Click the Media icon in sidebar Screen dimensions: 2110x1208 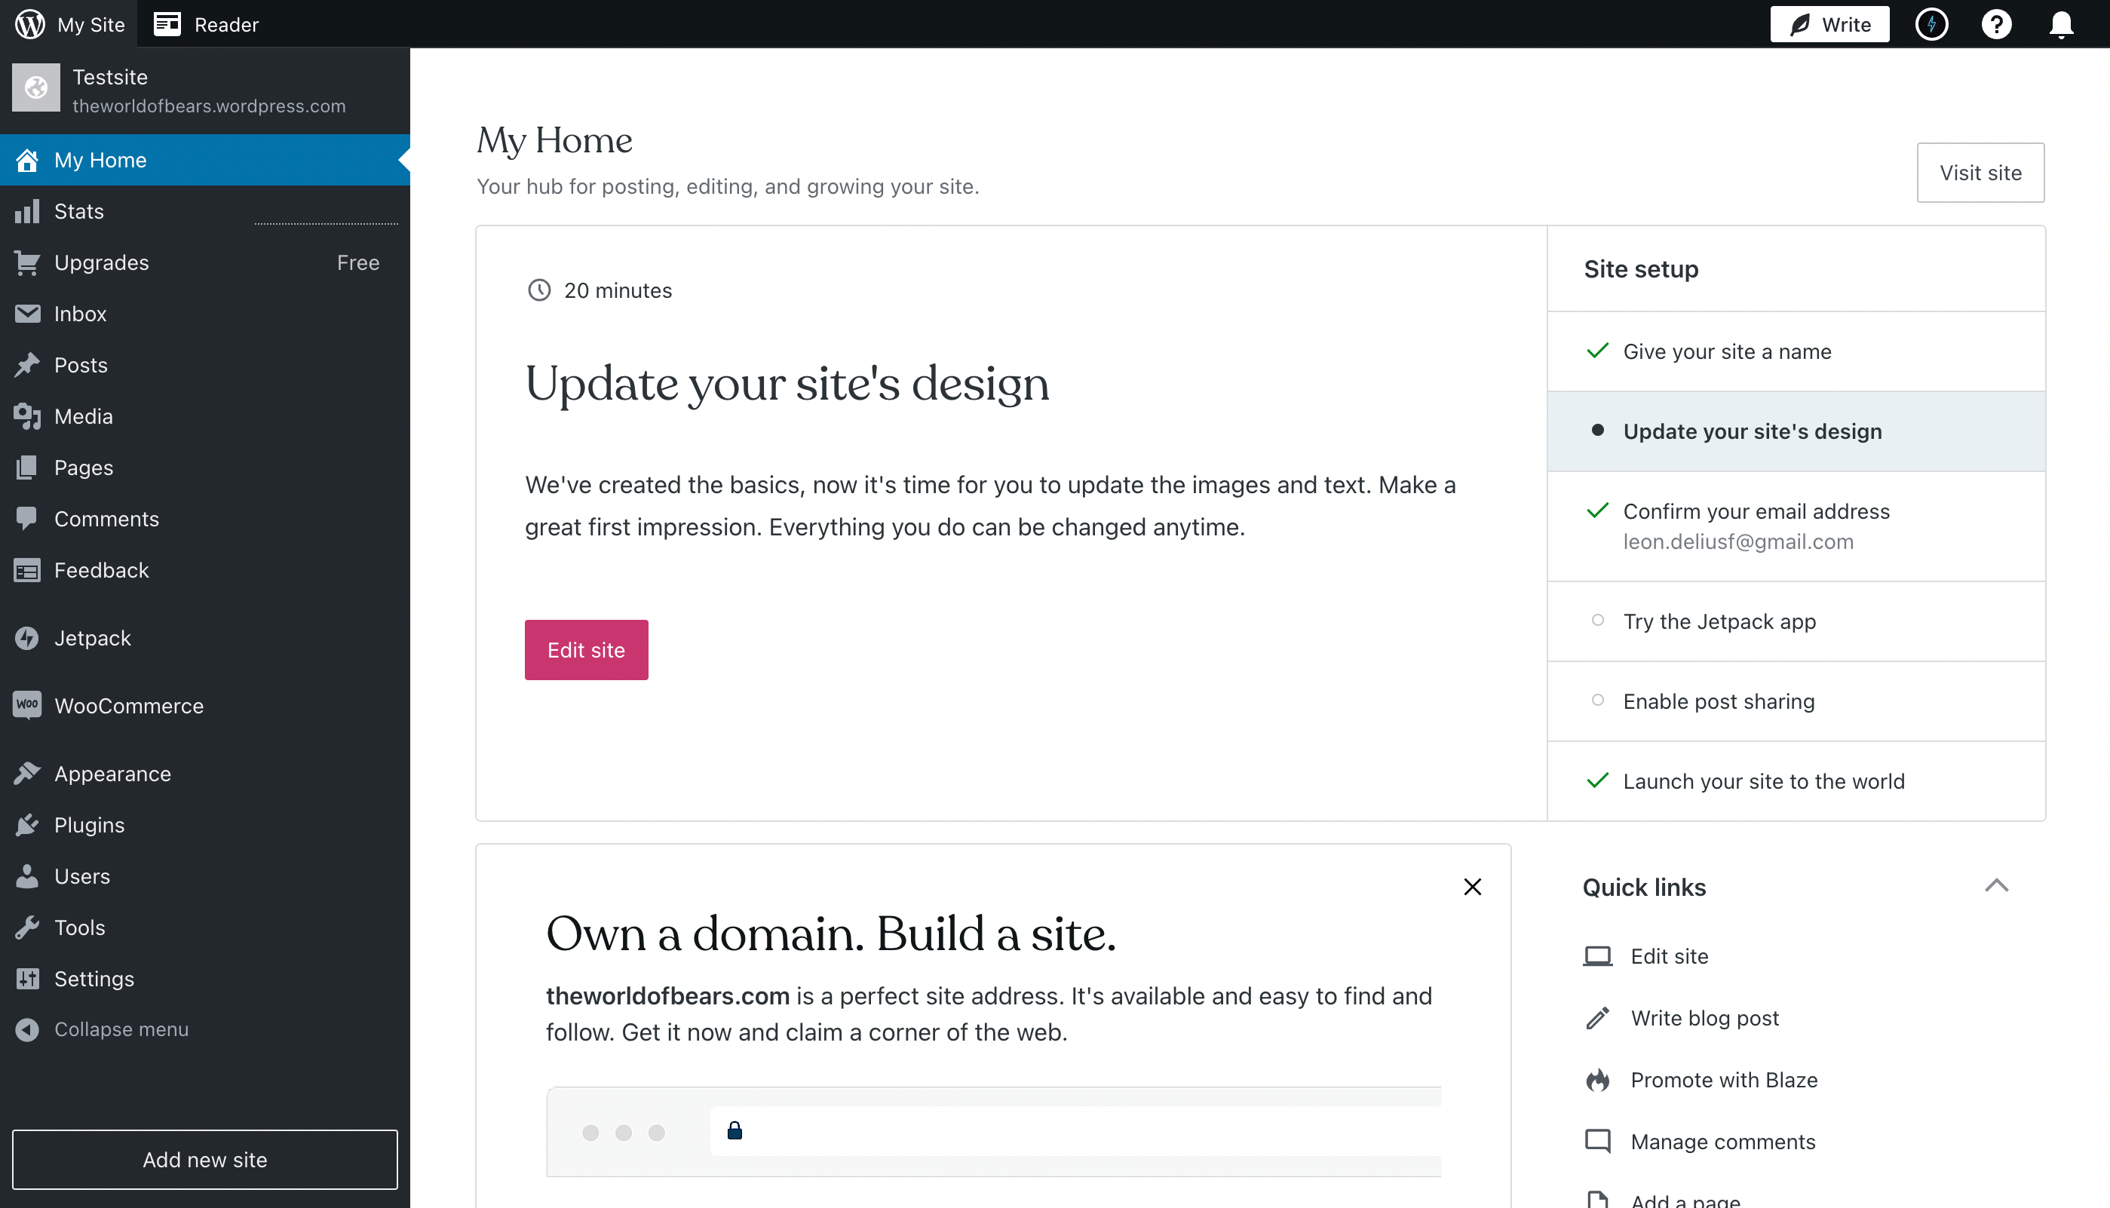pyautogui.click(x=27, y=416)
